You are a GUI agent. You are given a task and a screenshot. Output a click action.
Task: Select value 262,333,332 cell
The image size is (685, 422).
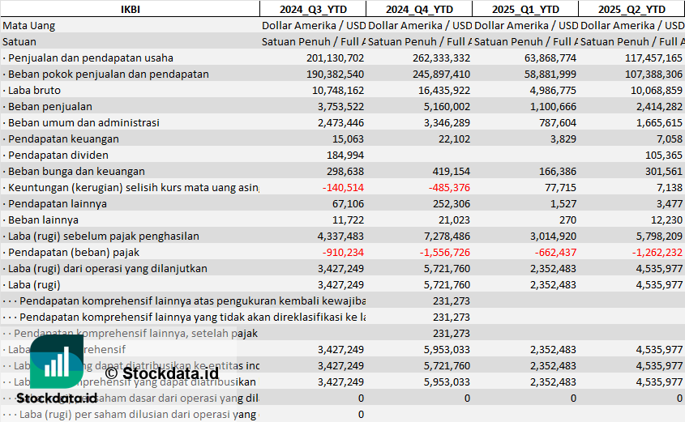pos(441,58)
